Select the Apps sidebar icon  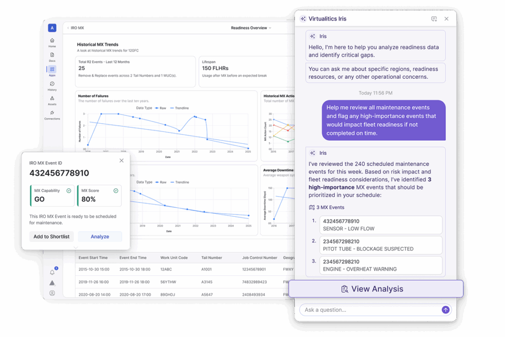pos(52,69)
